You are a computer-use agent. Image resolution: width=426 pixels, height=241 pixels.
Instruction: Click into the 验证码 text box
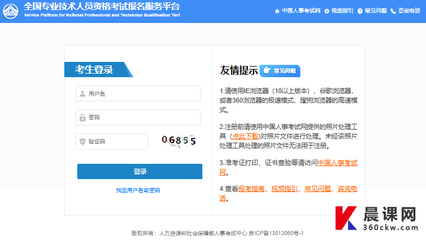(115, 141)
